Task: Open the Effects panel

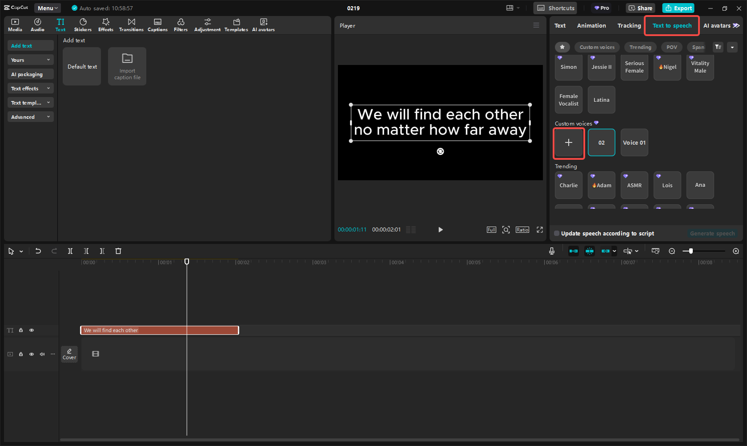Action: (x=106, y=25)
